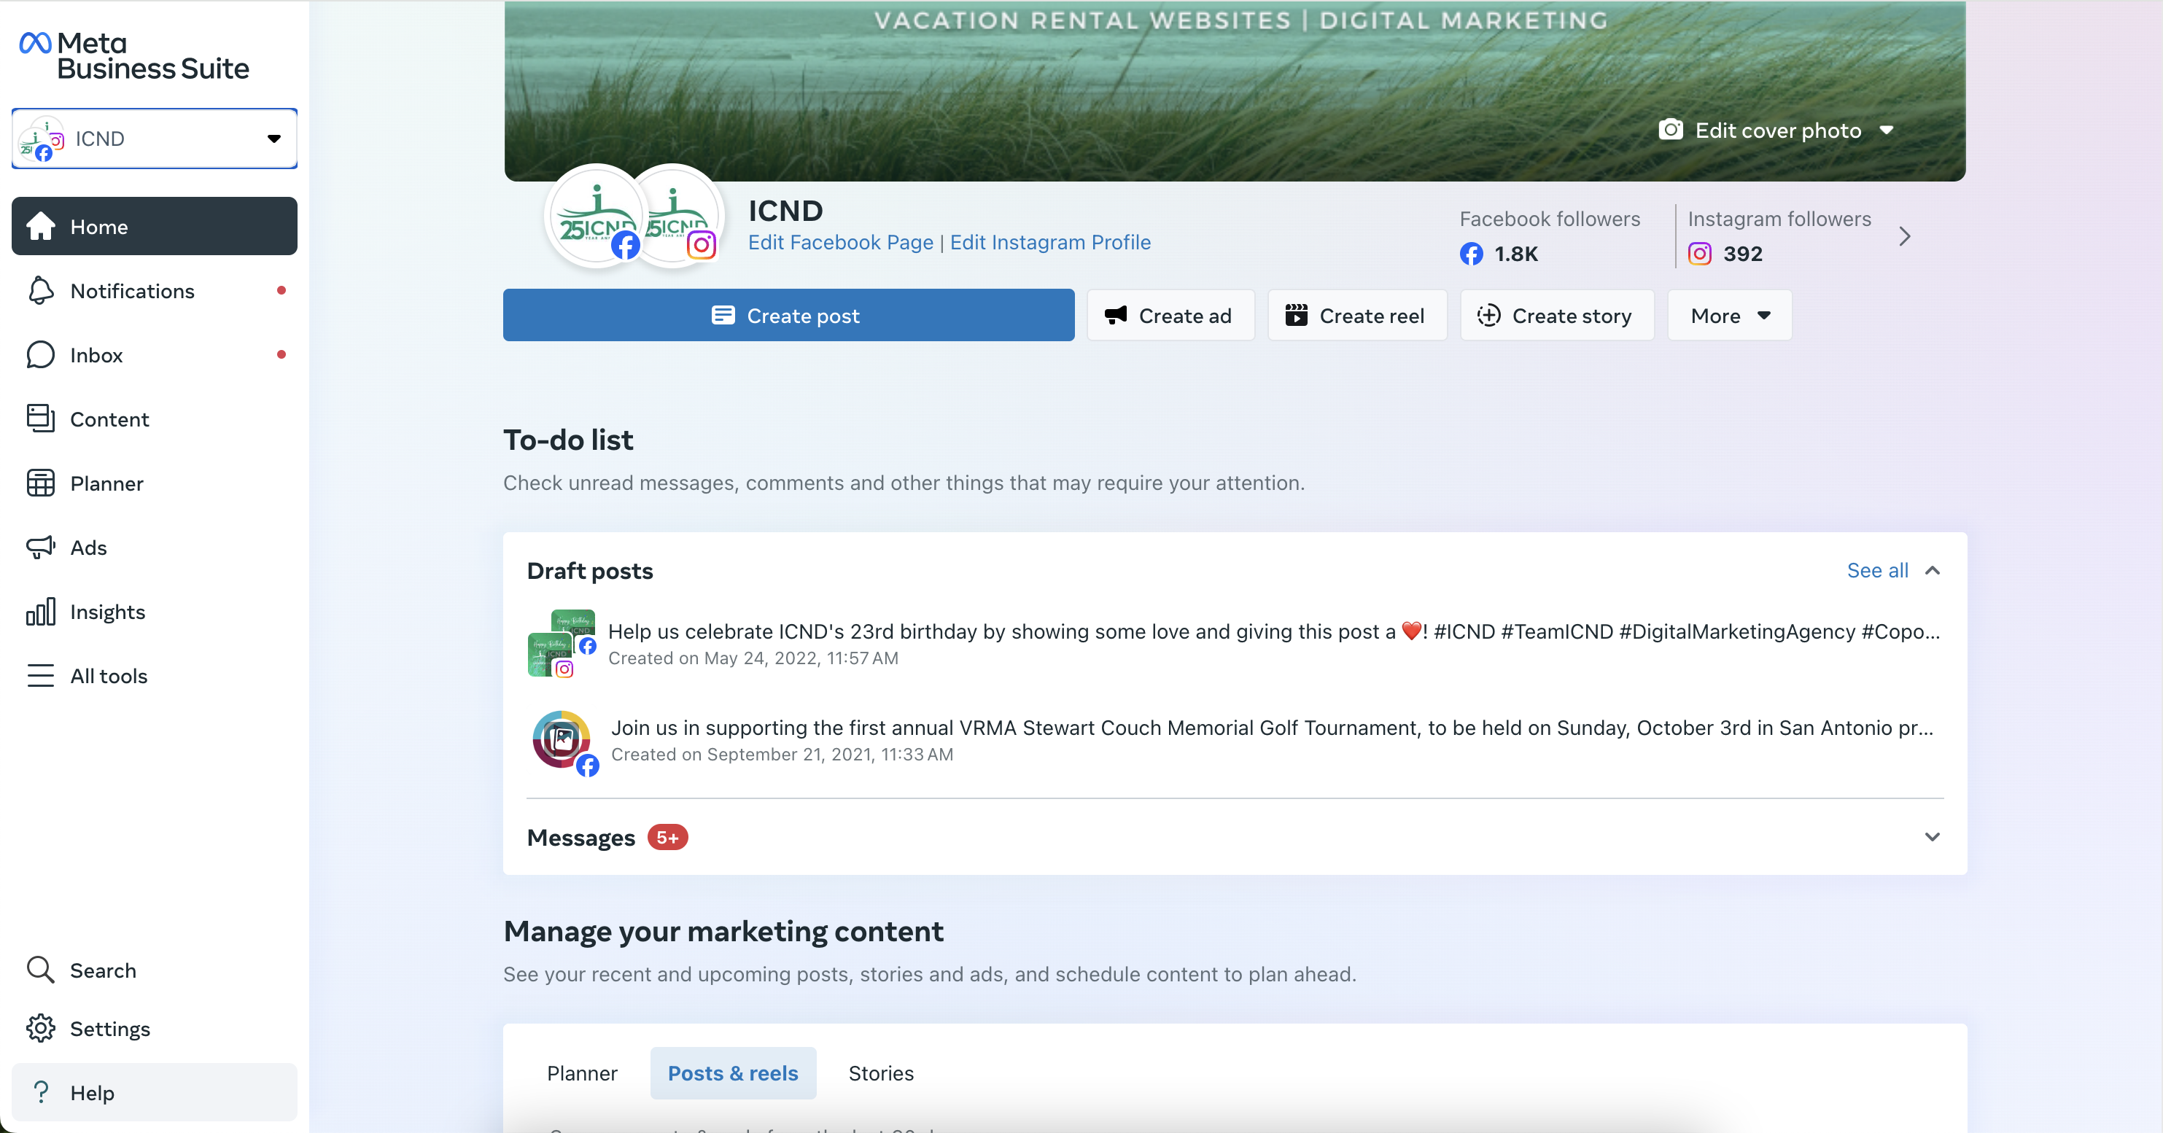Open Insights via the bar chart icon

[40, 612]
